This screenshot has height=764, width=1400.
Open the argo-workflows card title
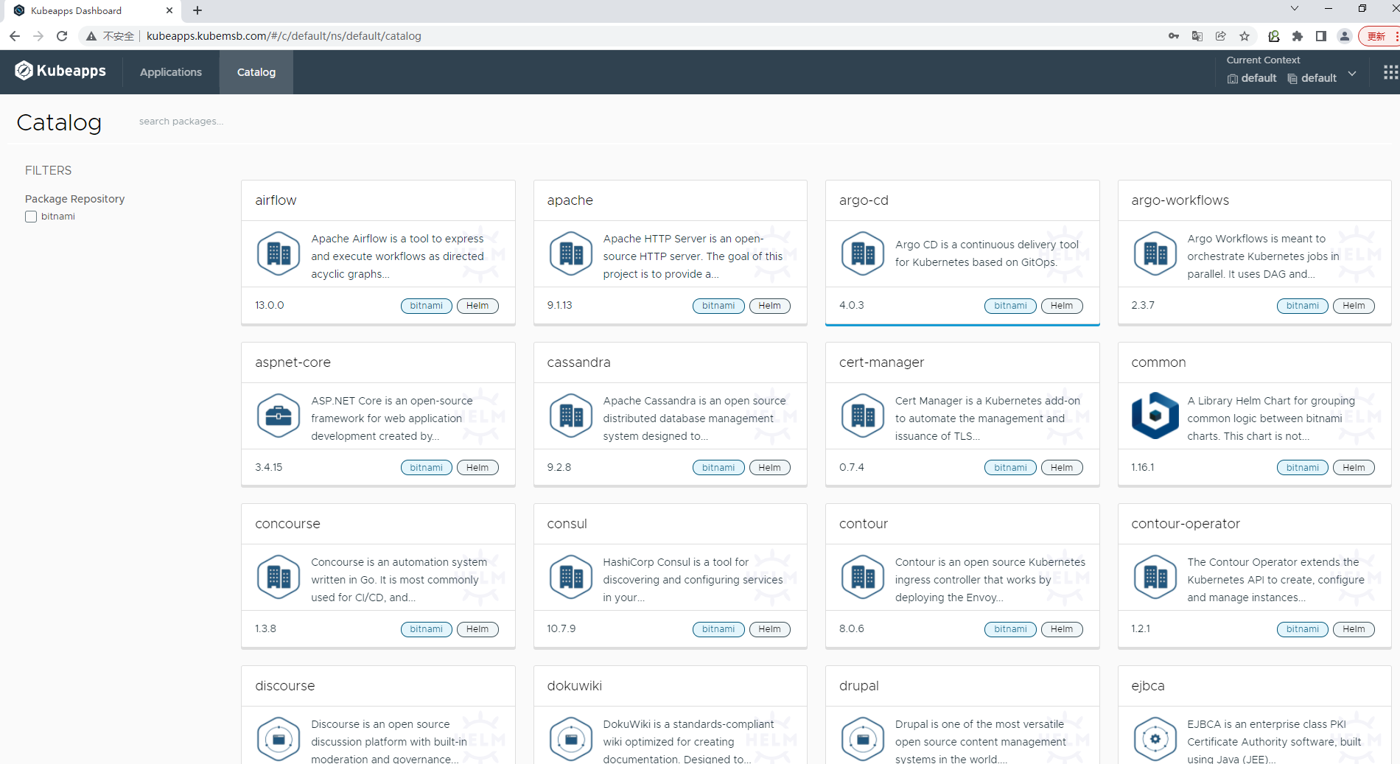pyautogui.click(x=1180, y=200)
